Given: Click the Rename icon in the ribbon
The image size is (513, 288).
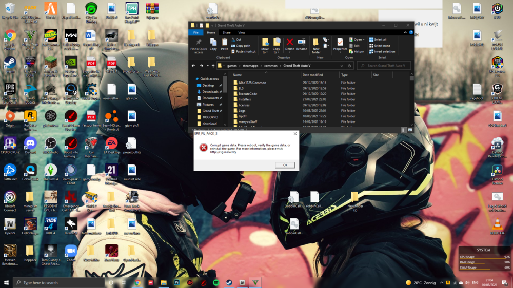Looking at the screenshot, I should point(301,42).
